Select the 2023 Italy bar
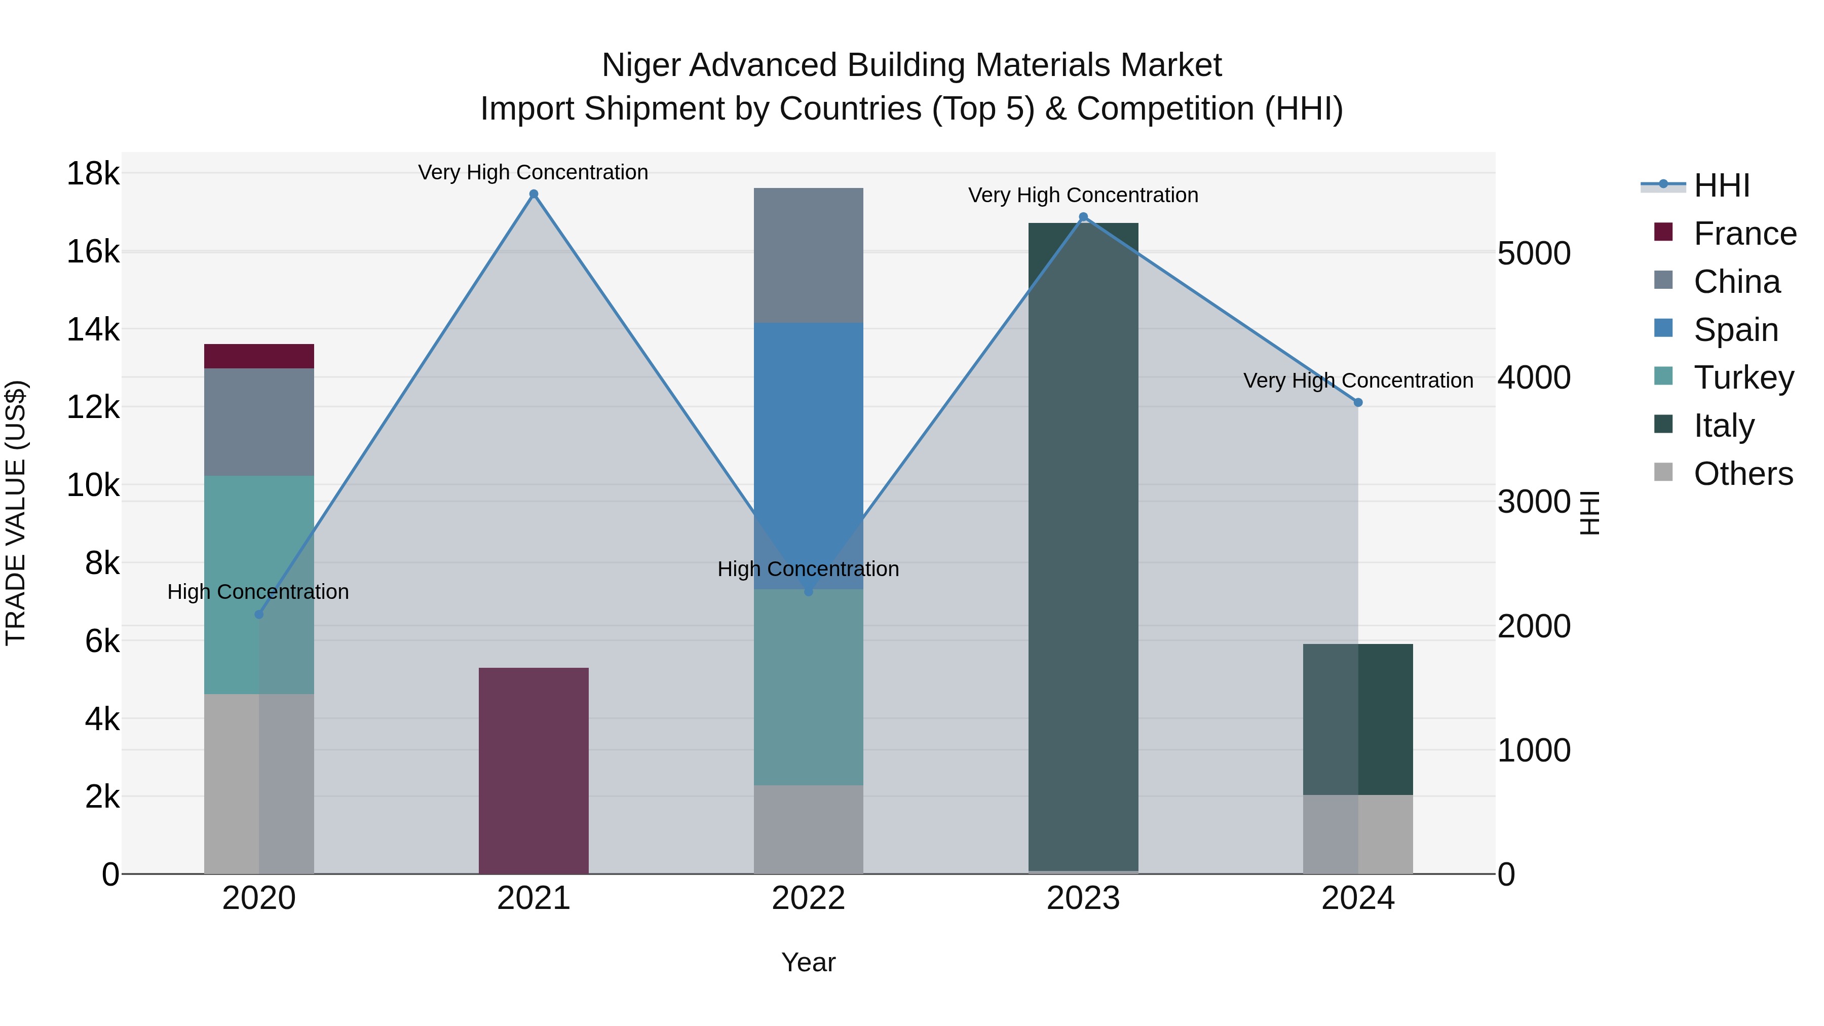 pos(1083,547)
